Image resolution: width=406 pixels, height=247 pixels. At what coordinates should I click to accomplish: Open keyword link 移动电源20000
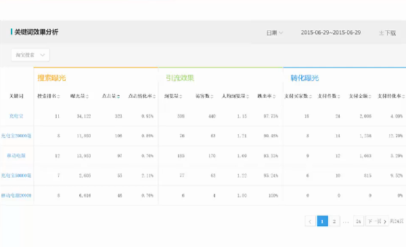tap(16, 195)
